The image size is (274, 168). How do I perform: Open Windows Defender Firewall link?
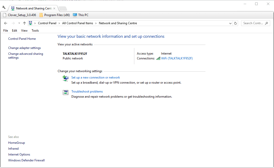(26, 160)
